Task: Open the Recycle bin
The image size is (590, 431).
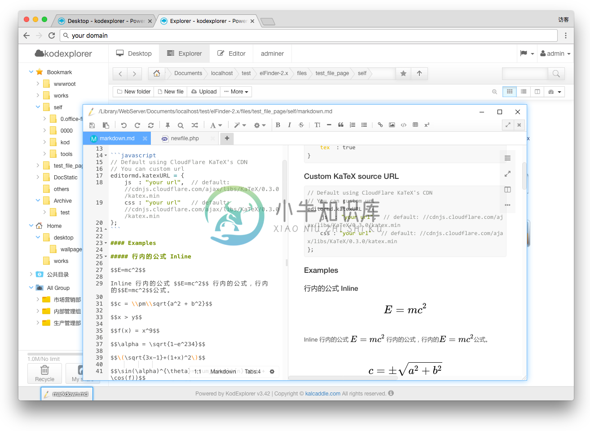Action: pyautogui.click(x=44, y=373)
